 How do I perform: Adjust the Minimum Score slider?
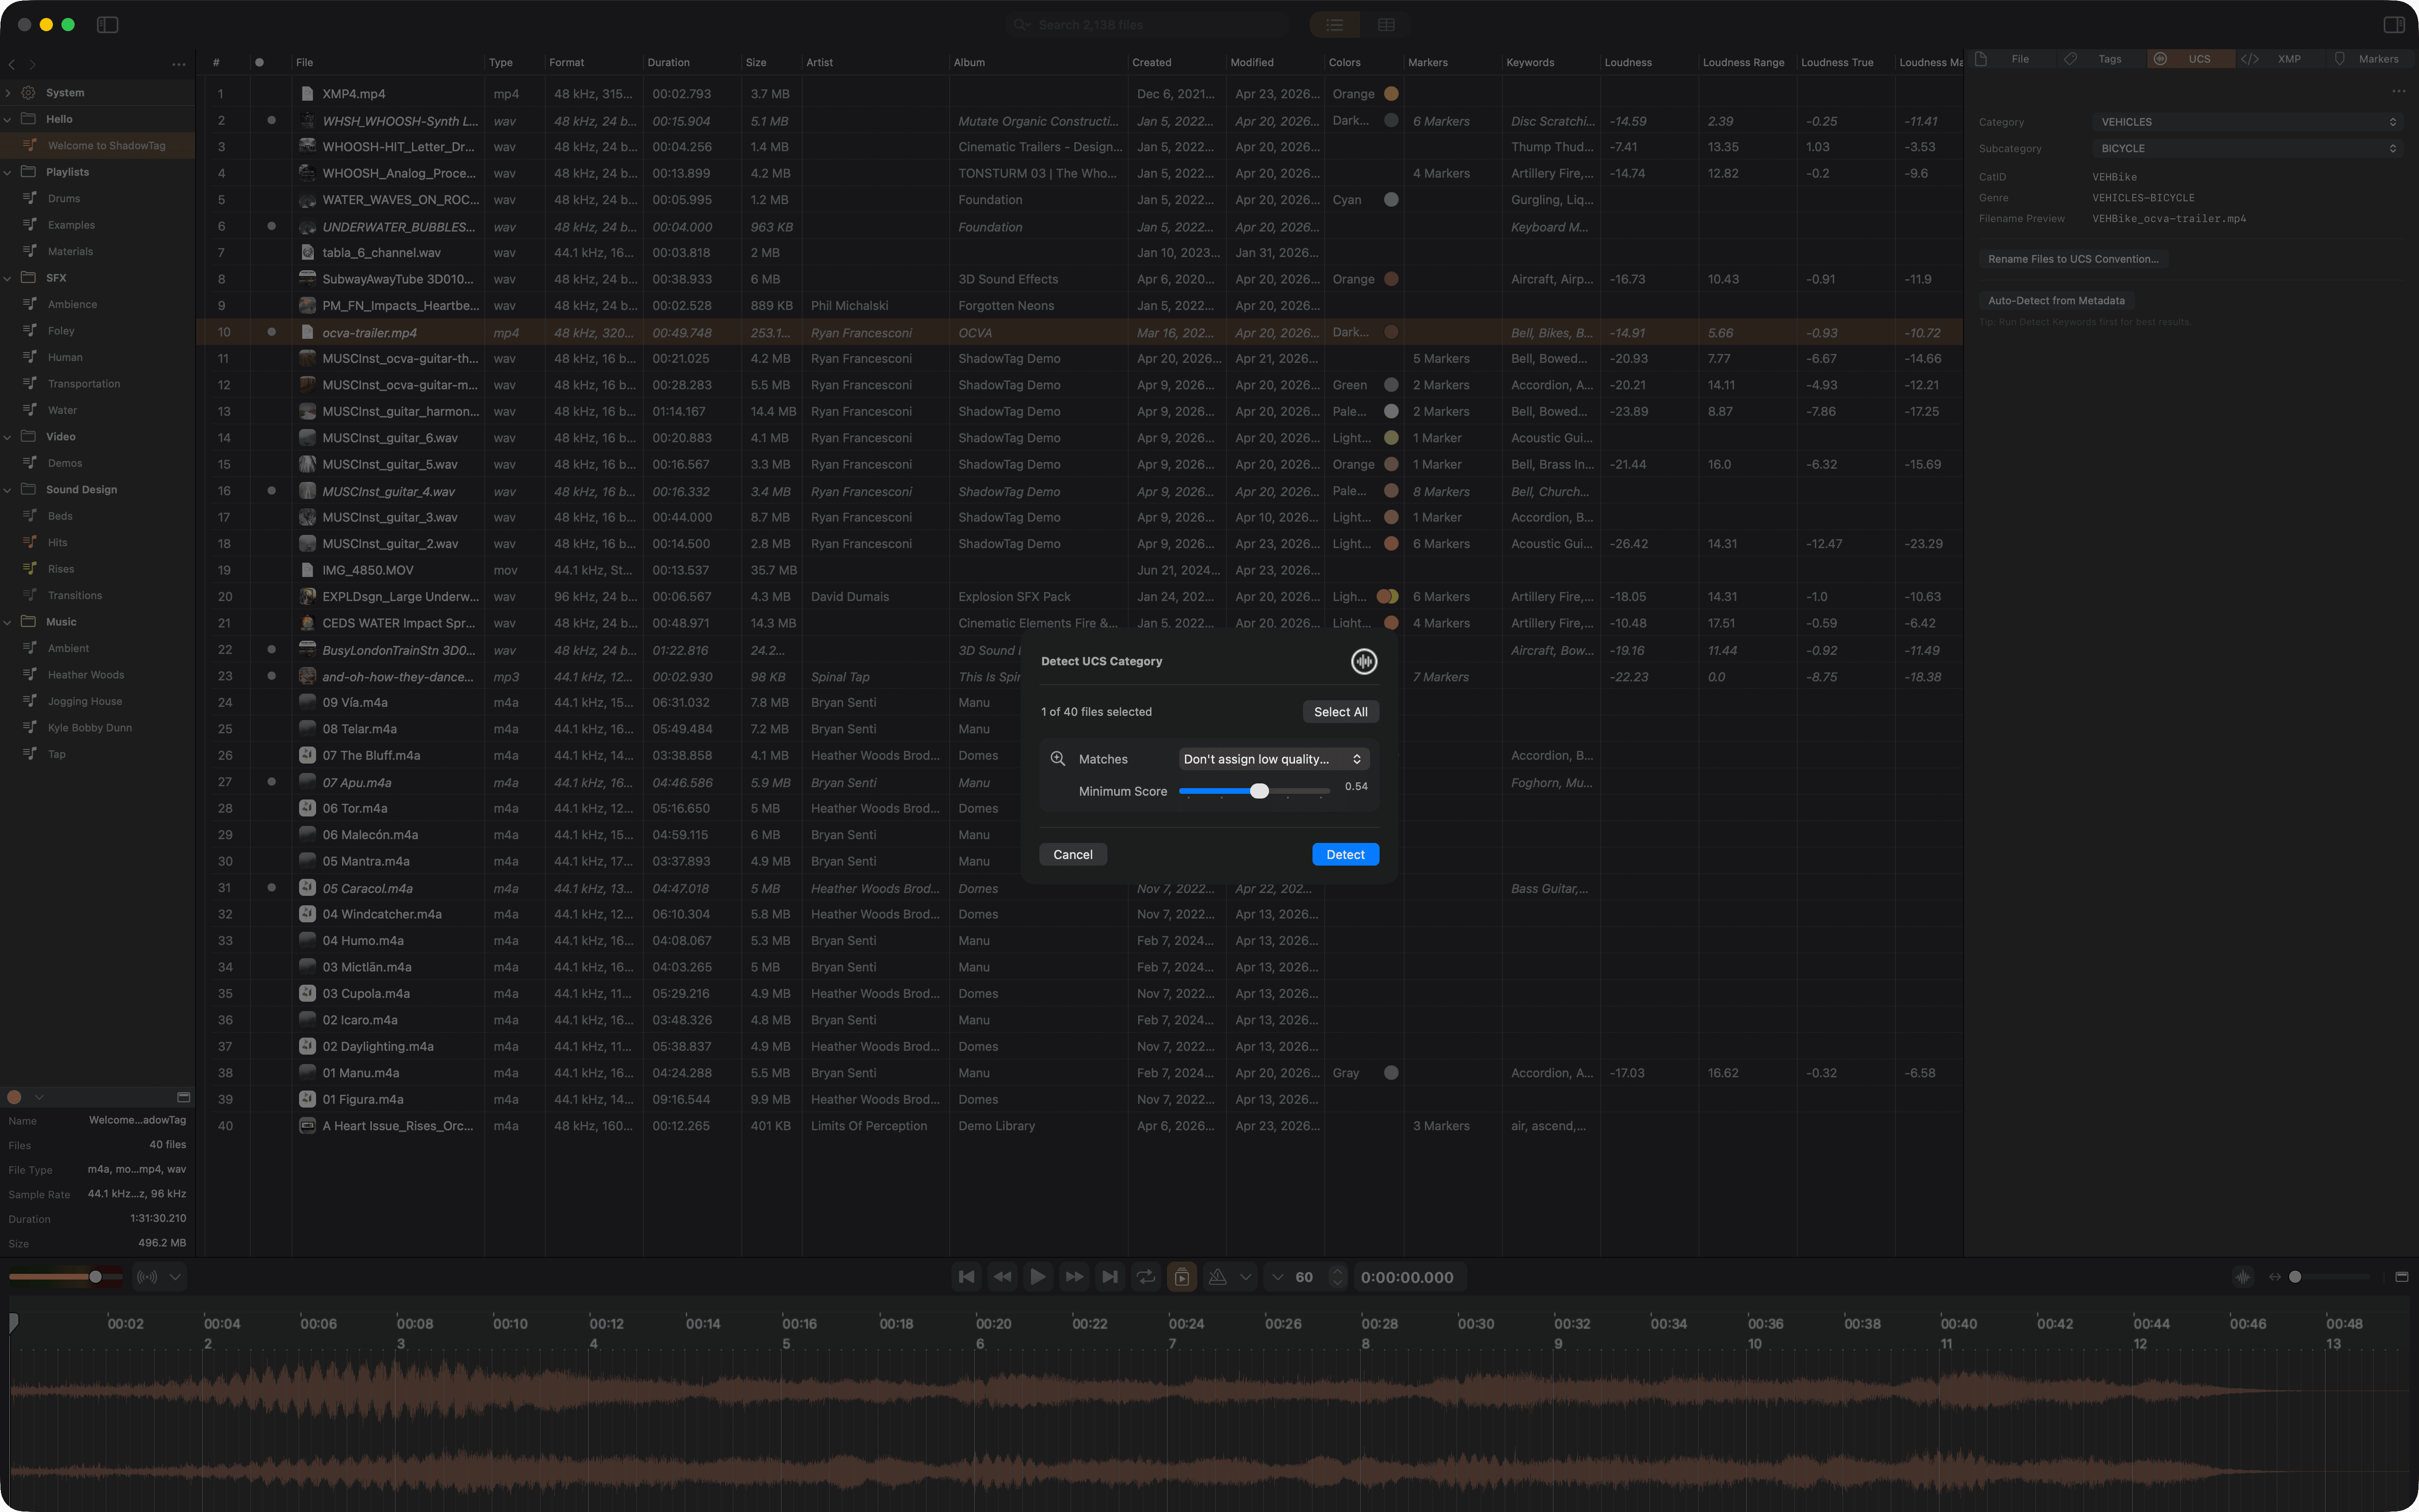[1260, 791]
